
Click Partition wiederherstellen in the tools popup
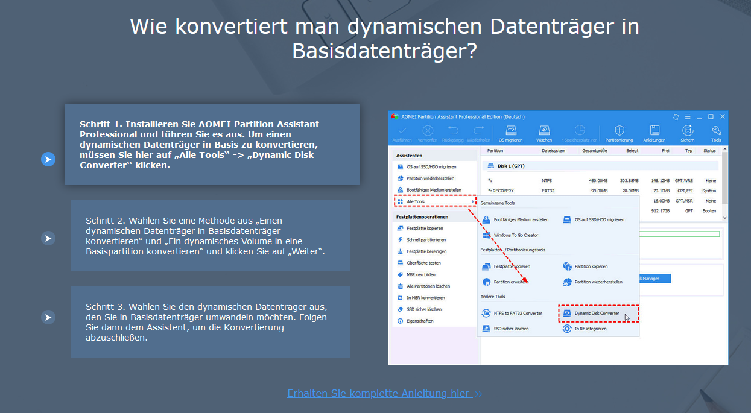click(x=592, y=282)
